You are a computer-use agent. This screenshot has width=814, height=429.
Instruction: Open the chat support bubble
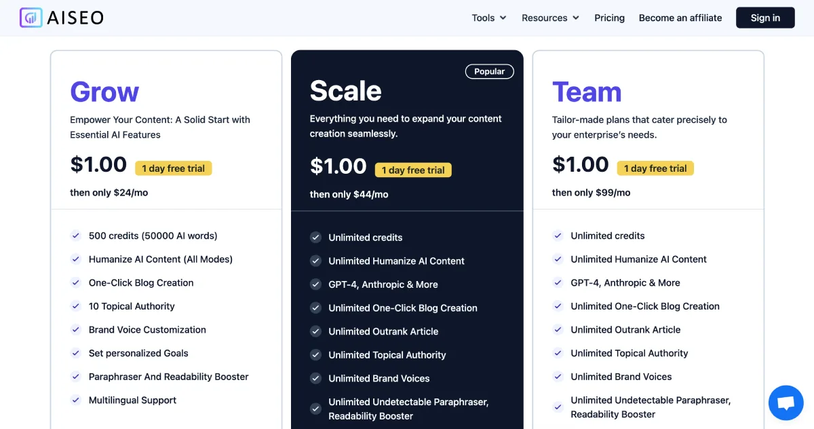[786, 403]
